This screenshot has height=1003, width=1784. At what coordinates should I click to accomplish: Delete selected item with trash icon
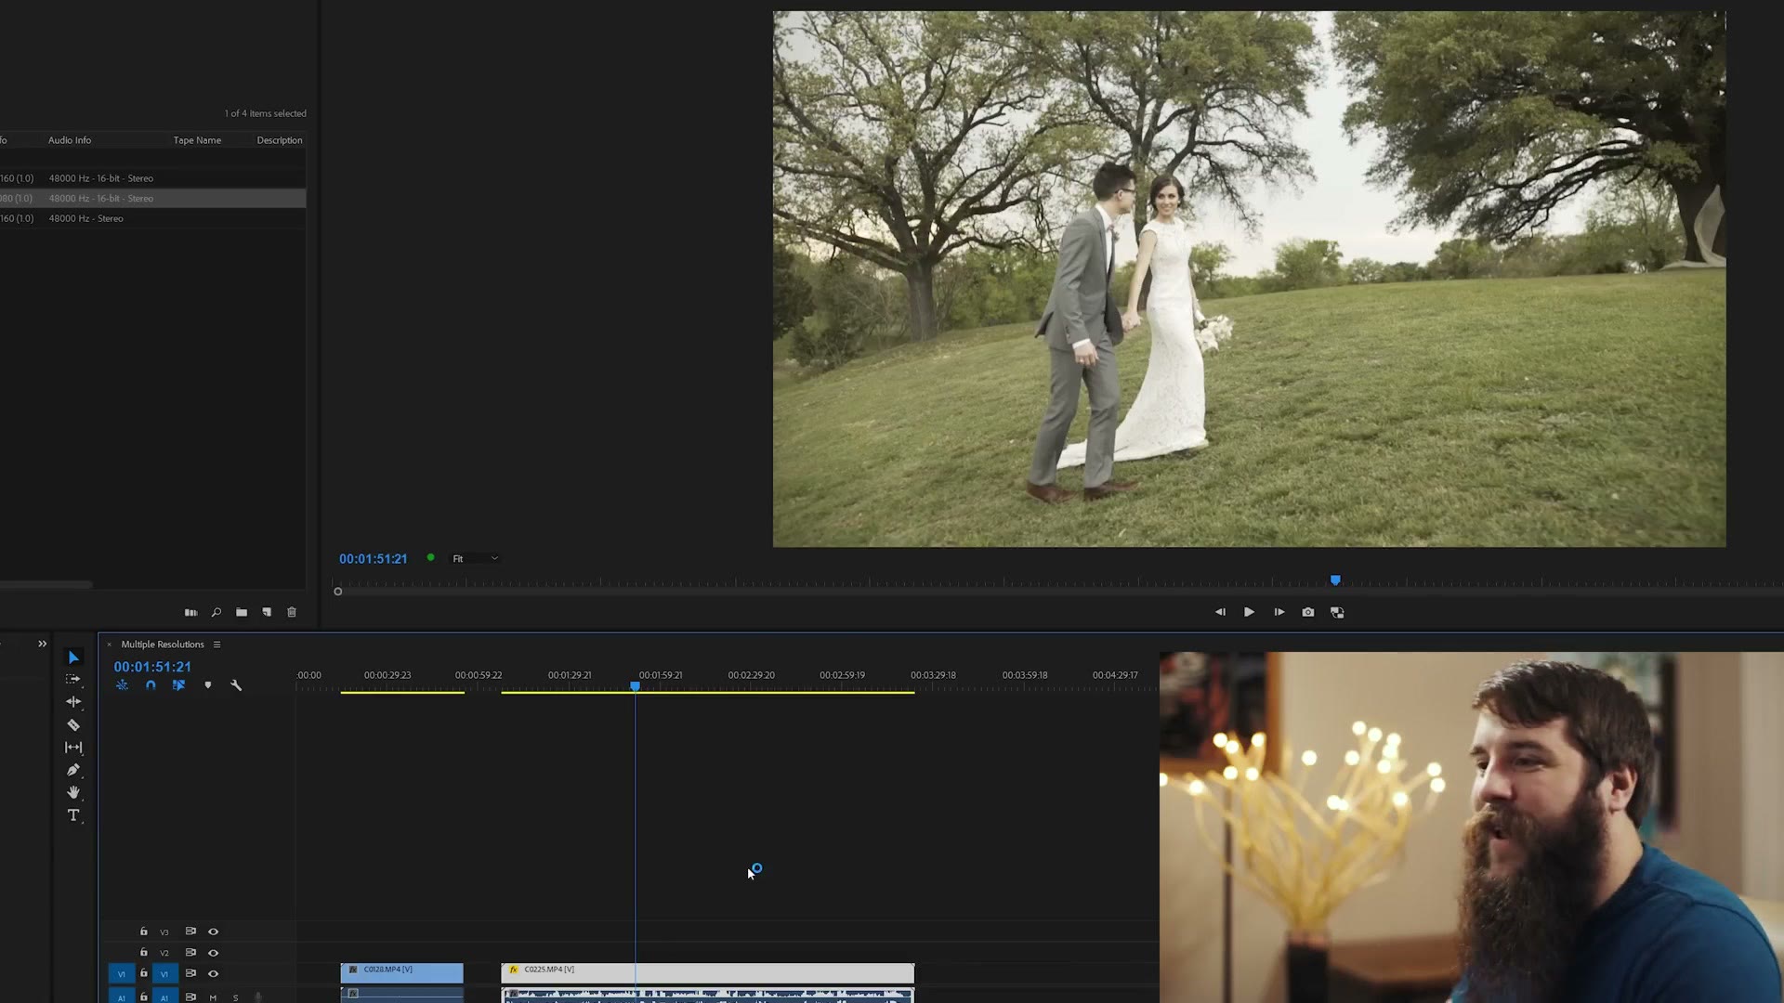point(292,612)
